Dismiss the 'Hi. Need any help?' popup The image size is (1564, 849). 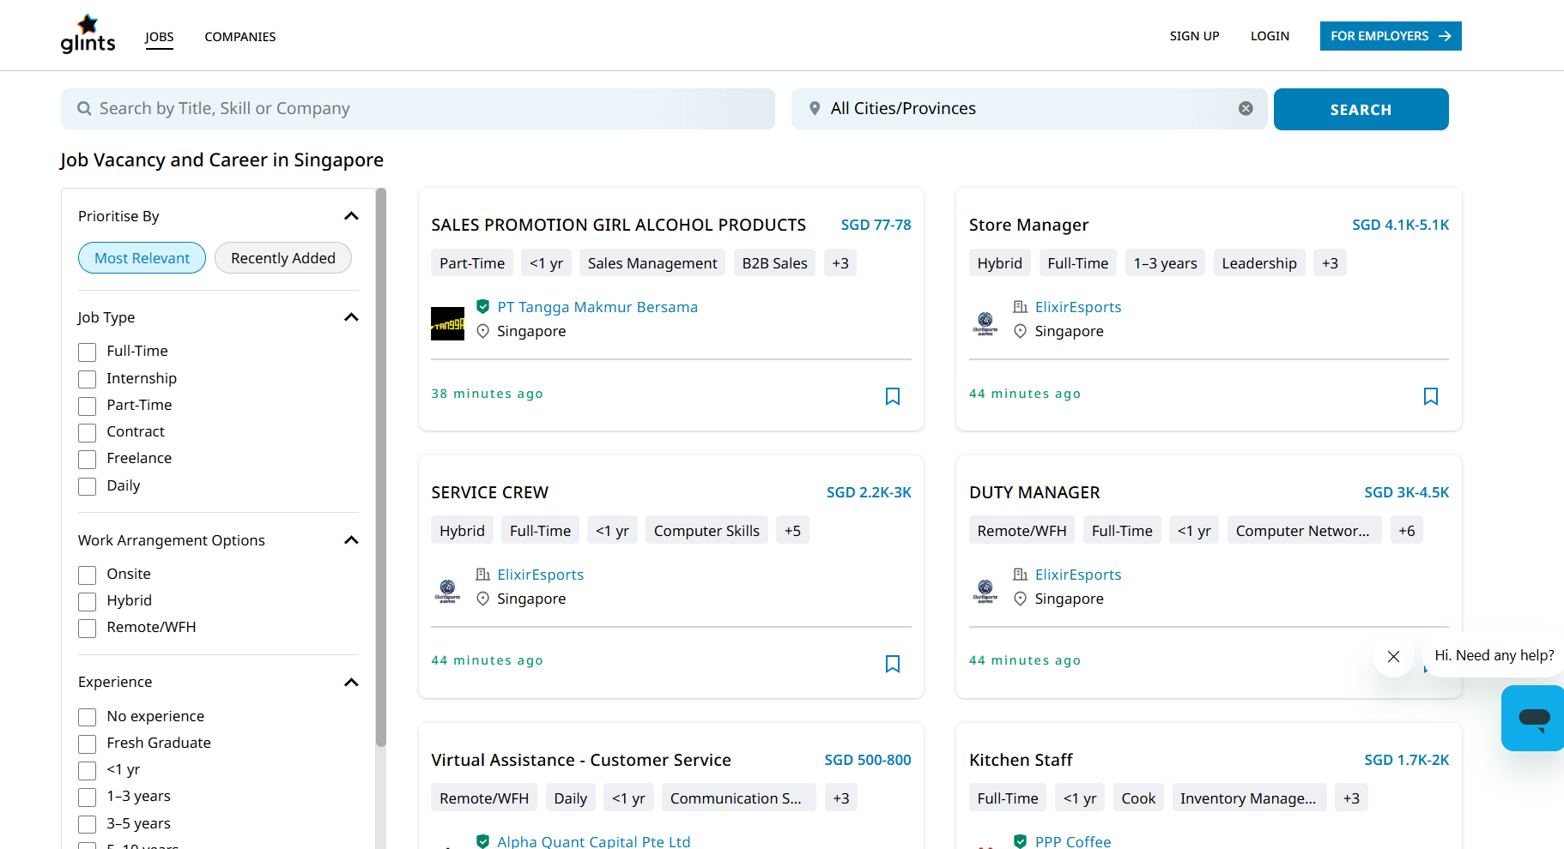coord(1393,656)
